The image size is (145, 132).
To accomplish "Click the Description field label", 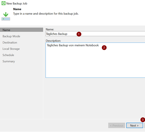I will pyautogui.click(x=53, y=41).
